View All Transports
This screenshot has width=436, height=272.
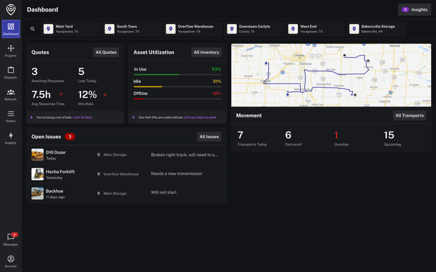[x=409, y=115]
